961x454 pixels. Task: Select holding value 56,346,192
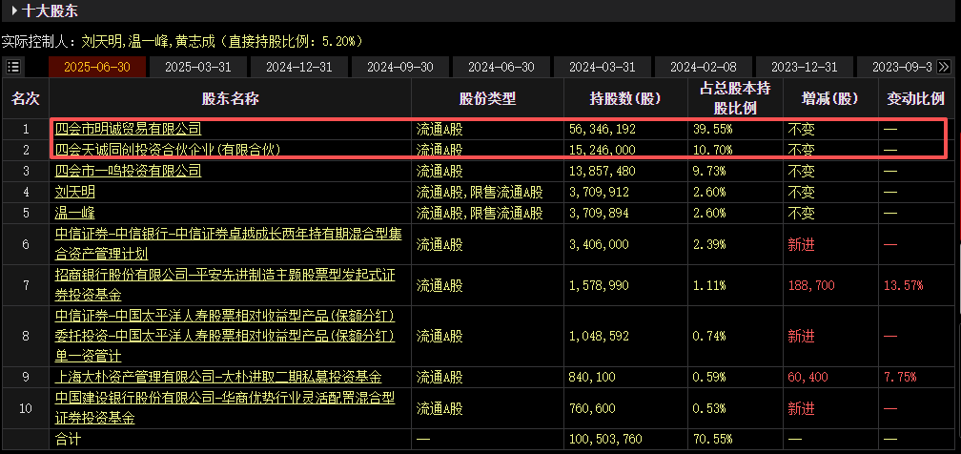click(603, 130)
